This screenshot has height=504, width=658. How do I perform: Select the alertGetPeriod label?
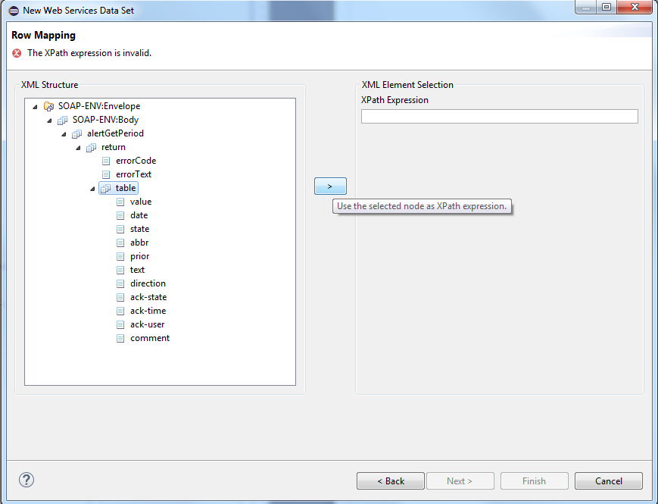tap(115, 133)
